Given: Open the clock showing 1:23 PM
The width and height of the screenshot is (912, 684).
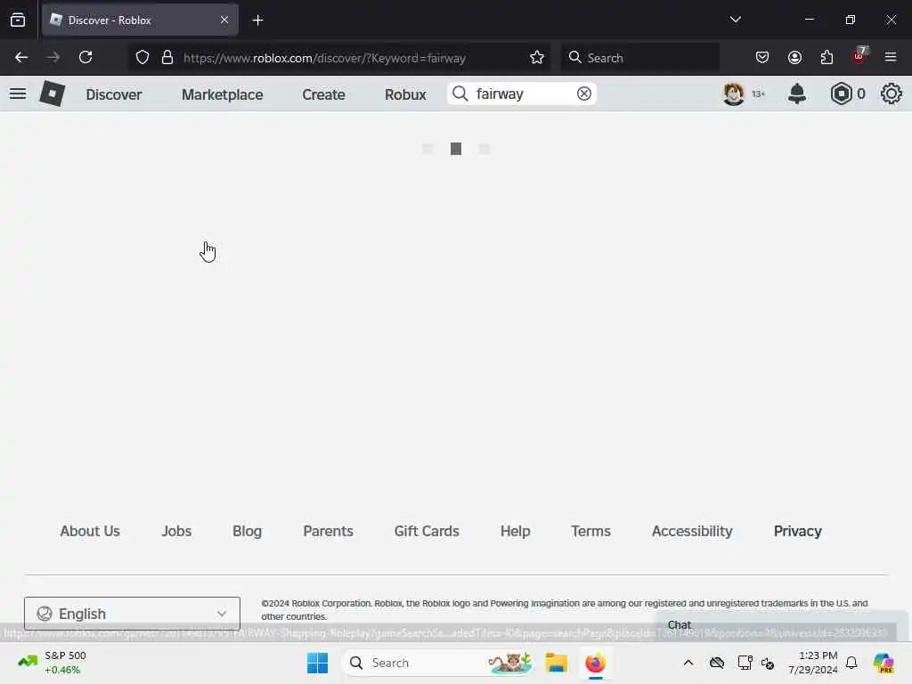Looking at the screenshot, I should (x=812, y=663).
